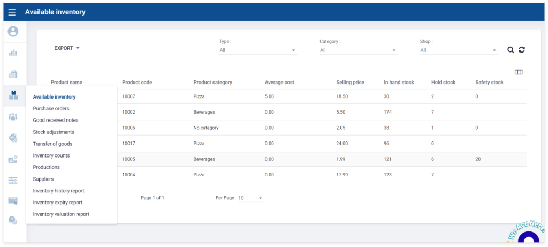This screenshot has width=548, height=247.
Task: Select Available inventory menu item
Action: [54, 97]
